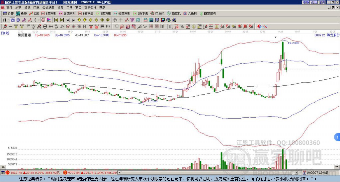Open the 江恩轮 tool
This screenshot has height=182, width=340.
click(x=157, y=13)
